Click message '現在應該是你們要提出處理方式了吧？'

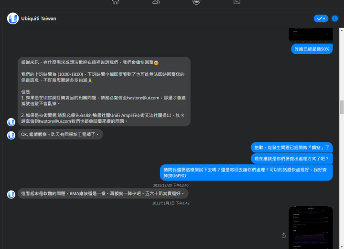point(292,159)
